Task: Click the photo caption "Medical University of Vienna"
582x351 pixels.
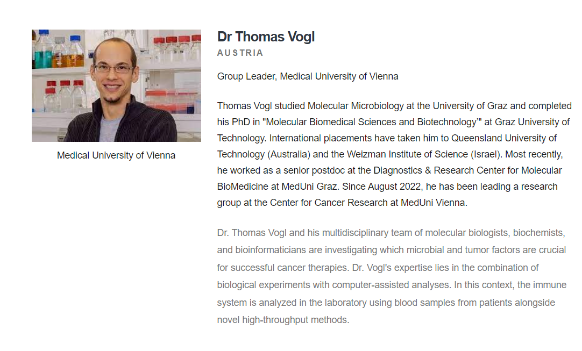Action: pyautogui.click(x=116, y=155)
